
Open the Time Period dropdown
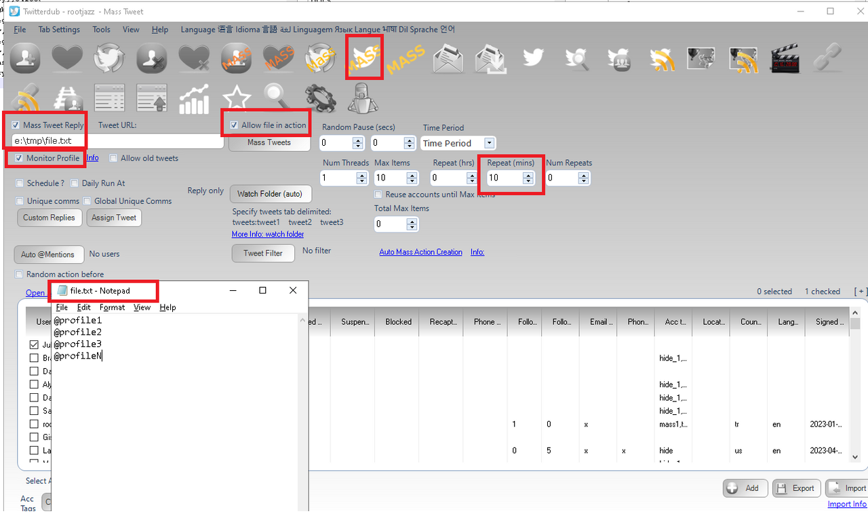tap(458, 143)
